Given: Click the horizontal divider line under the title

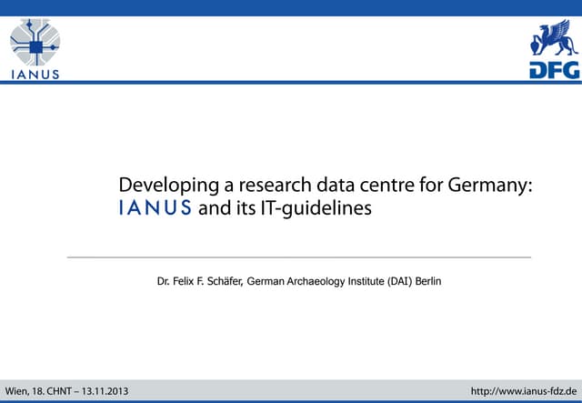Looking at the screenshot, I should (x=298, y=257).
